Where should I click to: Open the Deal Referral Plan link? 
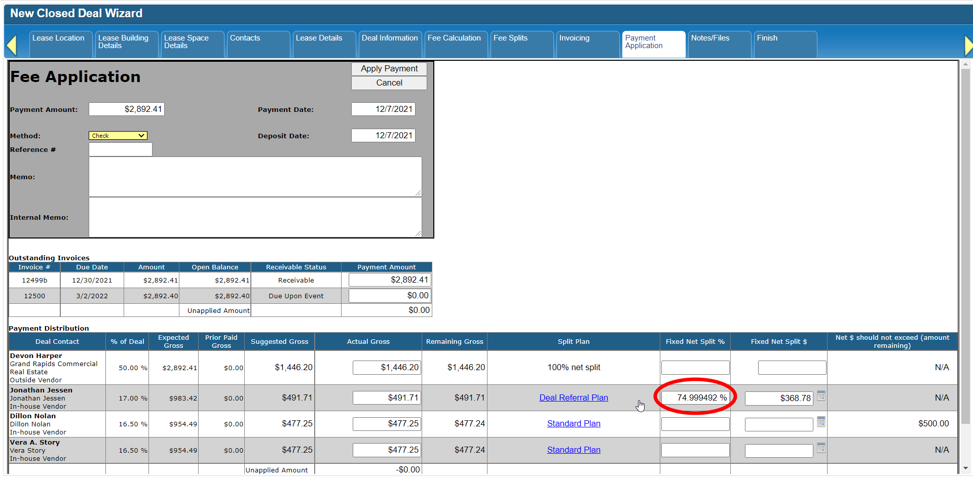[x=573, y=398]
